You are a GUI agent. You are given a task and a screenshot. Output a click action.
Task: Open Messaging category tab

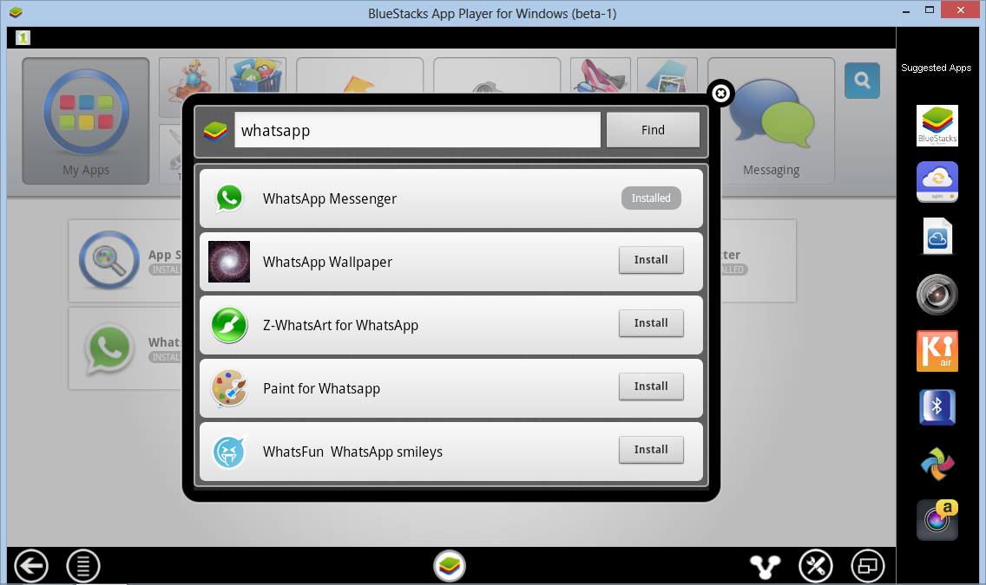(772, 121)
